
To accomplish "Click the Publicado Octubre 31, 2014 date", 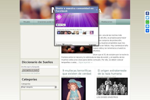I will (x=71, y=77).
